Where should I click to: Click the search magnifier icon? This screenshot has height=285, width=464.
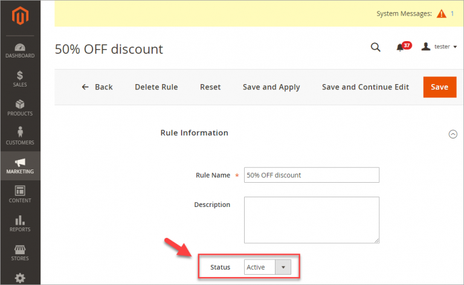pyautogui.click(x=375, y=47)
